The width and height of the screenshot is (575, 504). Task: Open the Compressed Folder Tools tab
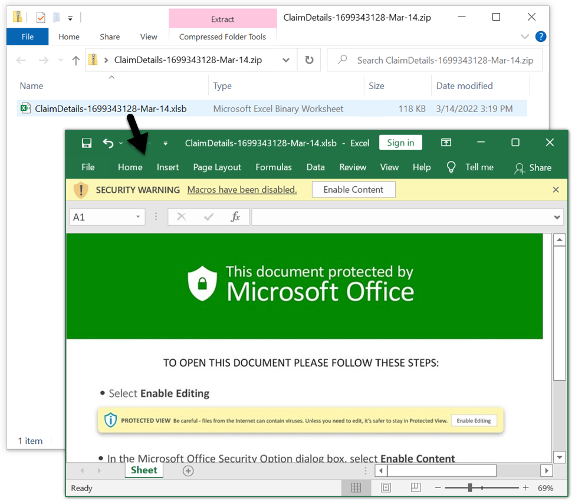pos(222,37)
